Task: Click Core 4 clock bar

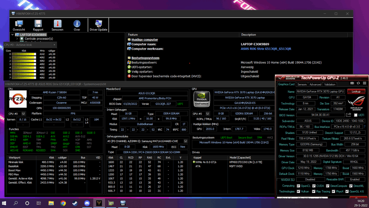Action: tap(24, 68)
